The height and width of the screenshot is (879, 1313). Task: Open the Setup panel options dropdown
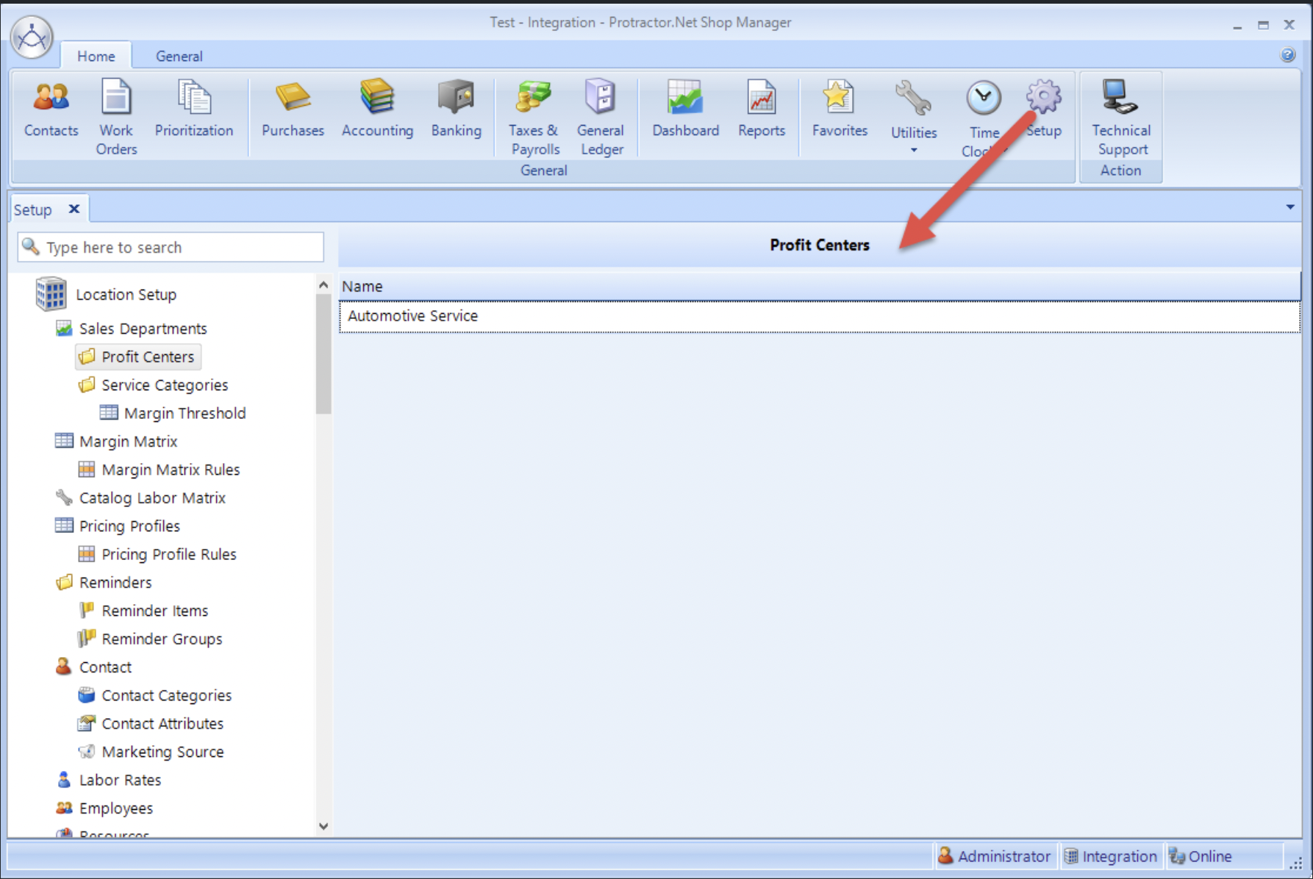coord(1291,207)
